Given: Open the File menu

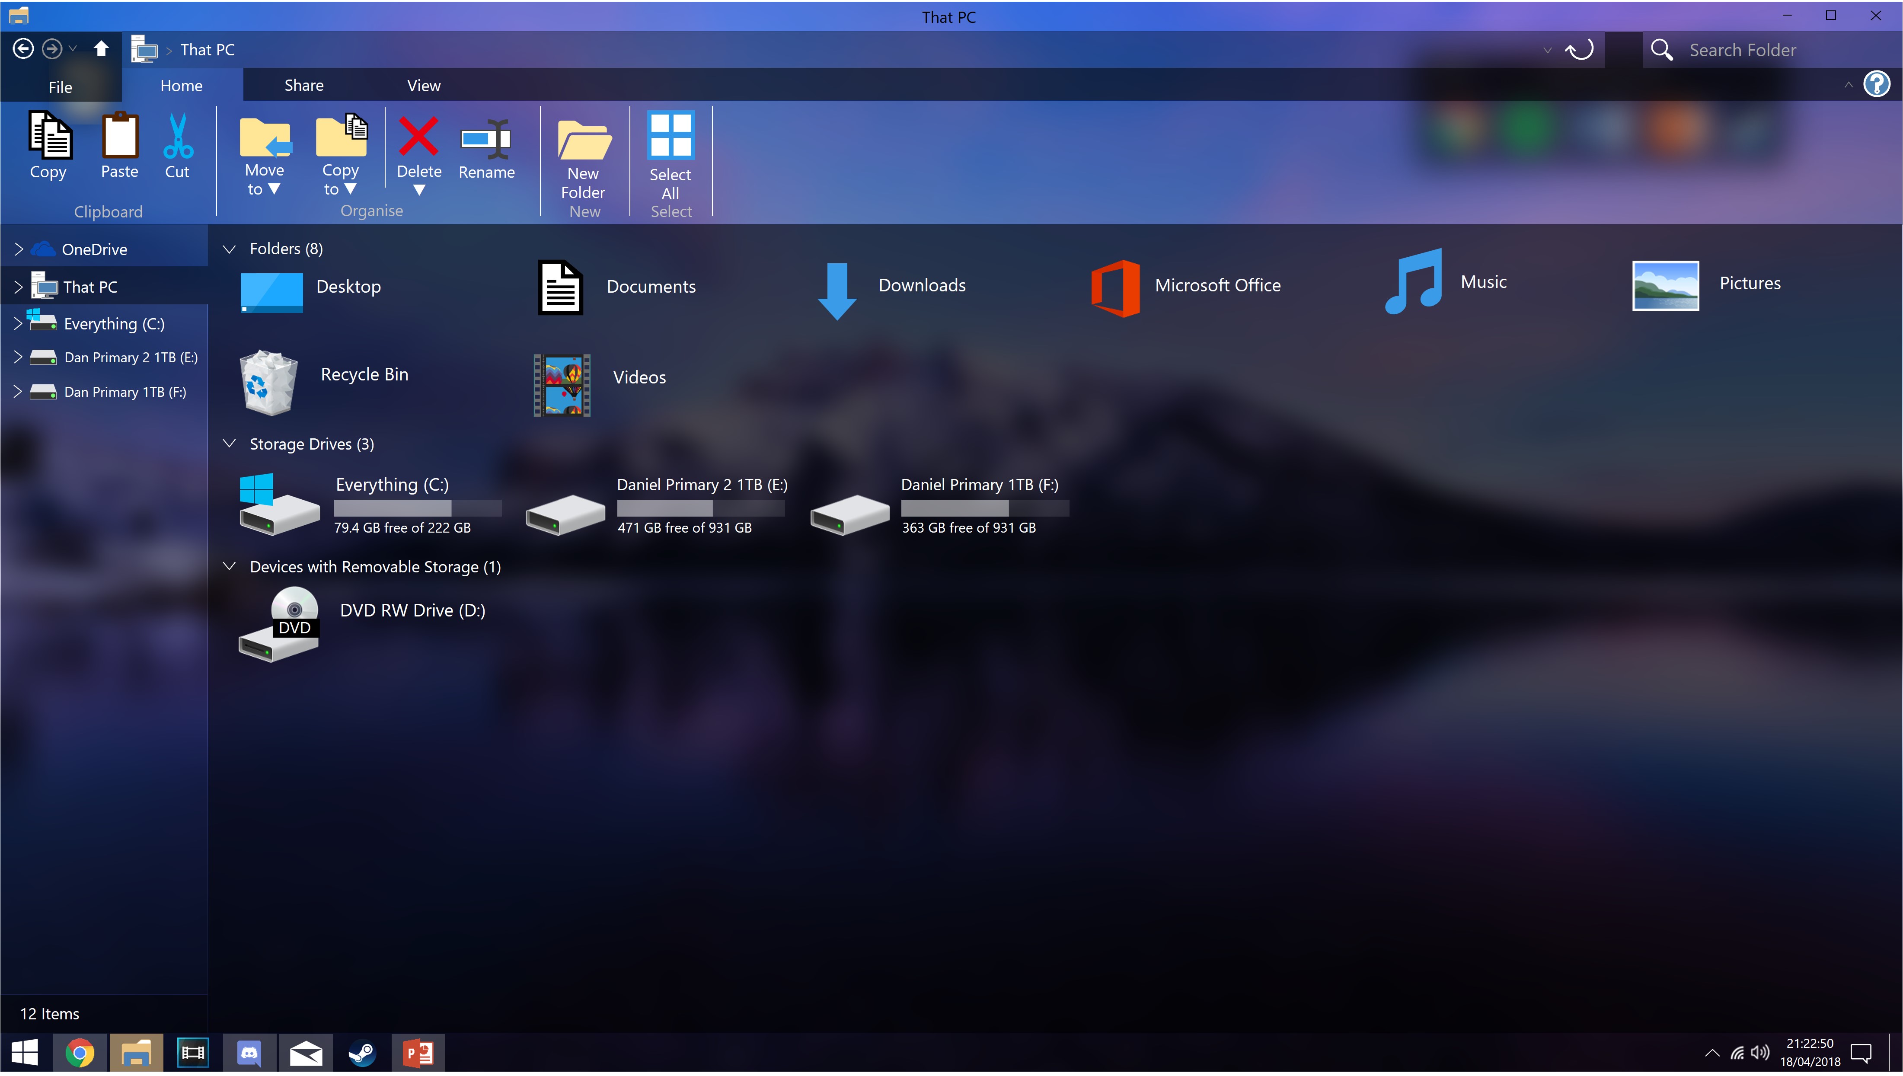Looking at the screenshot, I should (x=60, y=87).
